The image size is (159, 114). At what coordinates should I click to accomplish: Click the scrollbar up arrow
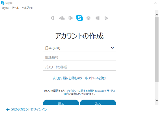[x=157, y=15]
